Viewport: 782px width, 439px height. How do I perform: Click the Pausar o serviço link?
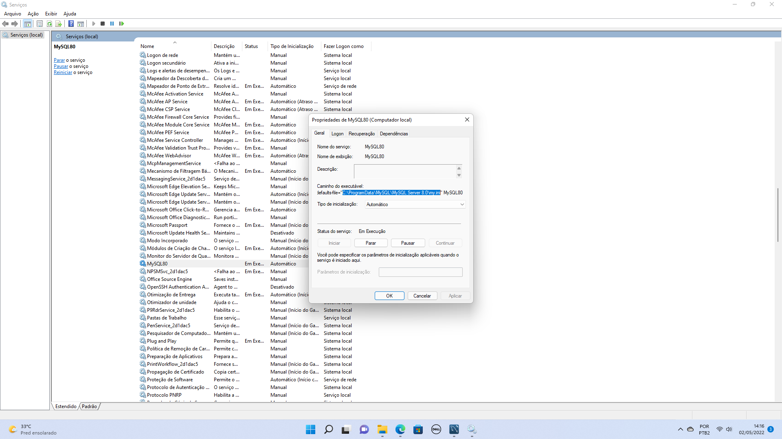click(x=61, y=66)
